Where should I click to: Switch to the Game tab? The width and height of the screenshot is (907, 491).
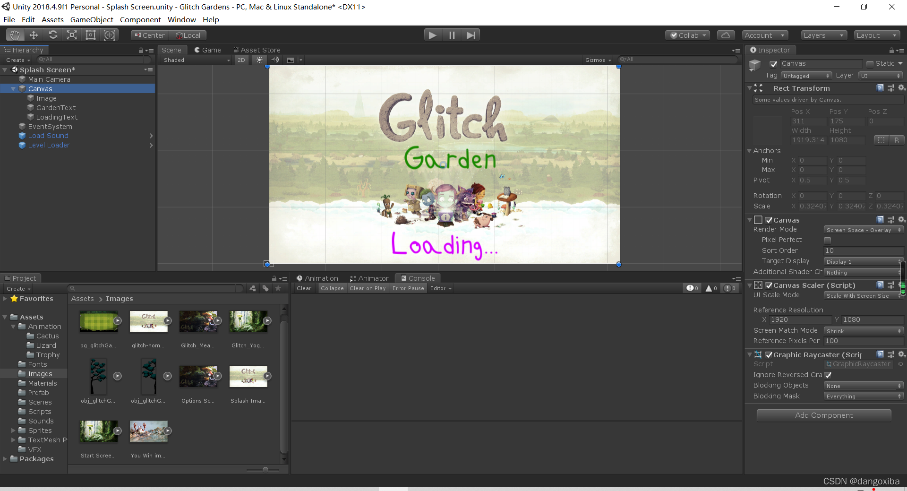coord(207,50)
